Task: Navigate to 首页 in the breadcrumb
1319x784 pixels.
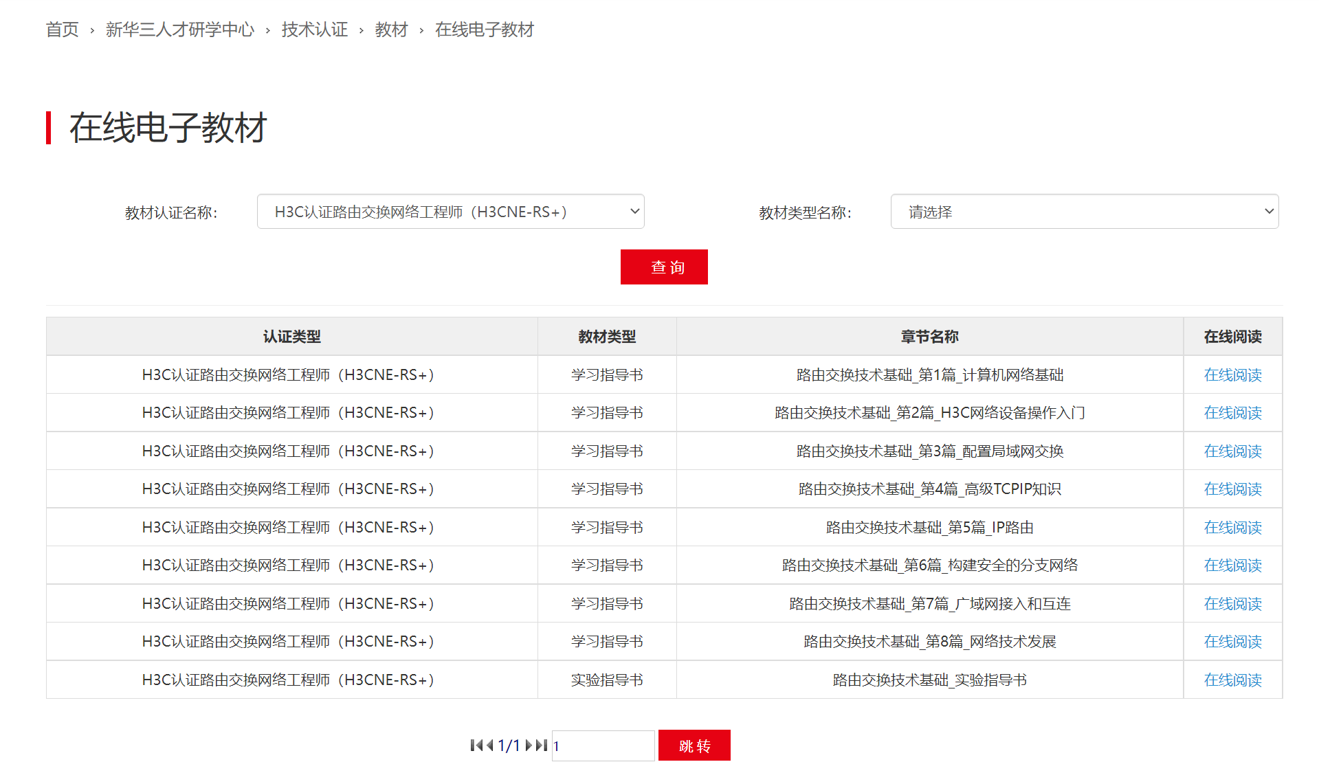Action: [x=63, y=30]
